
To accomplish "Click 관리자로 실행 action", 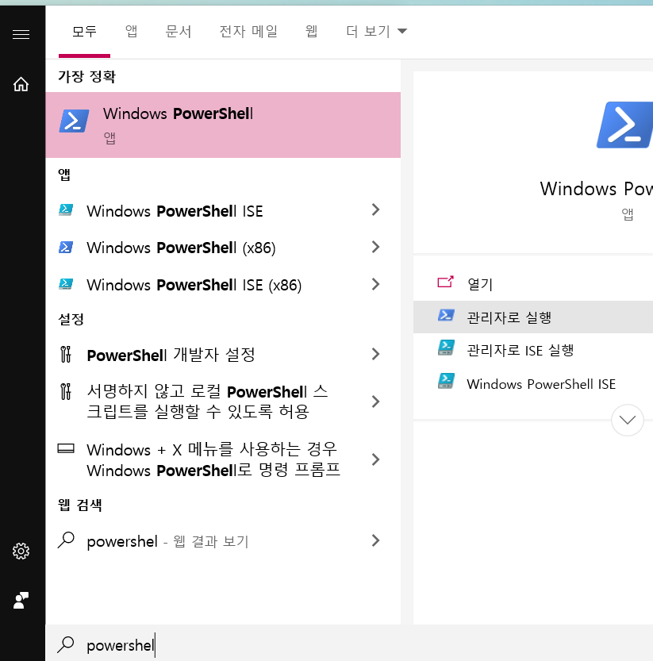I will (x=533, y=317).
